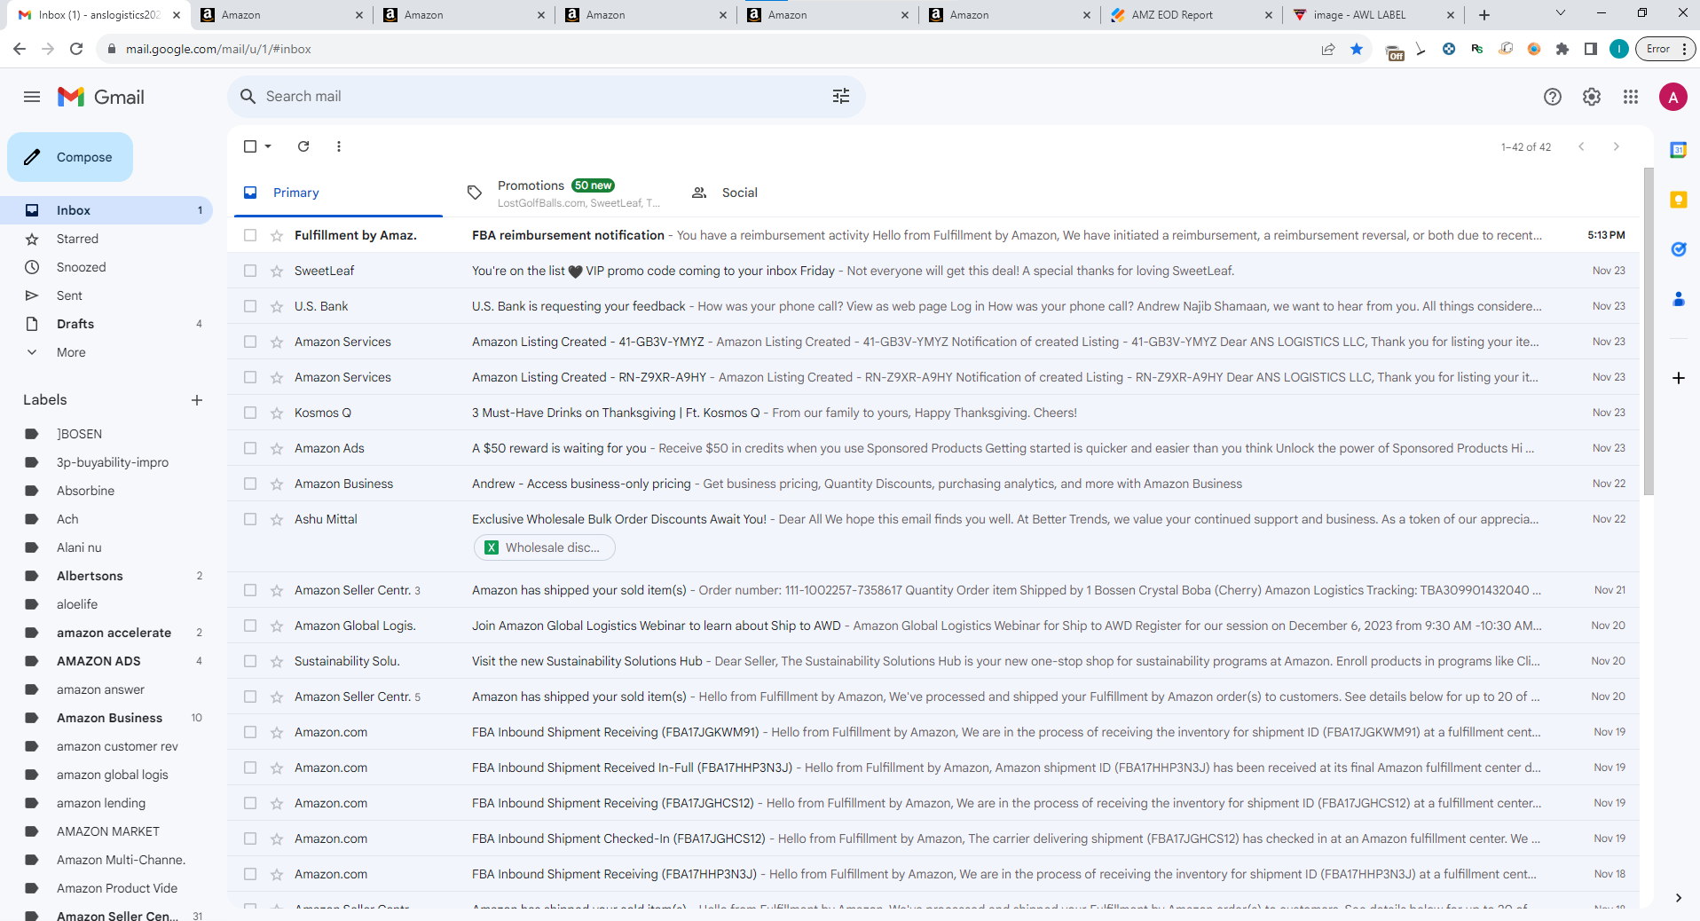This screenshot has height=921, width=1700.
Task: Bookmark this page star icon in address bar
Action: click(1357, 49)
